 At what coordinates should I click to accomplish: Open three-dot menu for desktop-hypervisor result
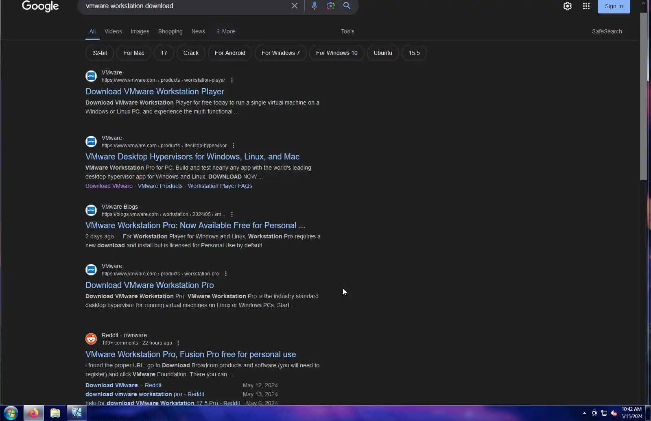coord(234,146)
